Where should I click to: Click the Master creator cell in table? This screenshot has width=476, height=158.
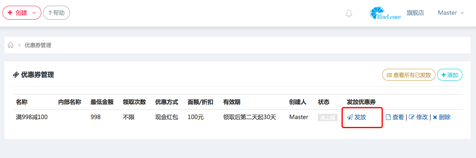(299, 117)
